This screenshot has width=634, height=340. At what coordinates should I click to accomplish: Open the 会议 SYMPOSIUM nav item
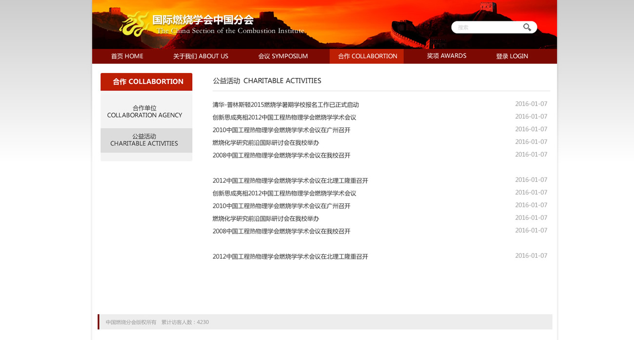click(283, 56)
